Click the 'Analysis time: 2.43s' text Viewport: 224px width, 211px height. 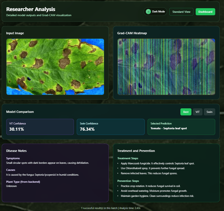130,208
